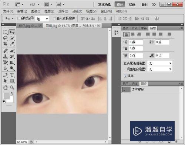This screenshot has width=185, height=145.
Task: Click the left indent 0点 field
Action: coord(136,42)
